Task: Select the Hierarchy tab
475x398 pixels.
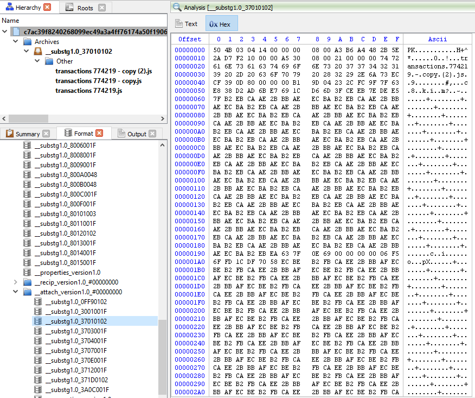Action: [x=28, y=8]
